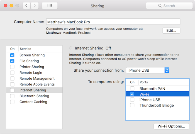Click the Ports column header
This screenshot has height=134, width=195.
(164, 82)
